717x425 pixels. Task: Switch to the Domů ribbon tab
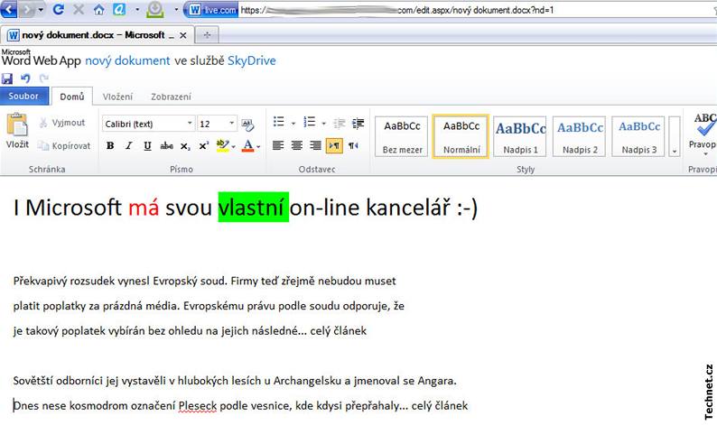(x=72, y=97)
